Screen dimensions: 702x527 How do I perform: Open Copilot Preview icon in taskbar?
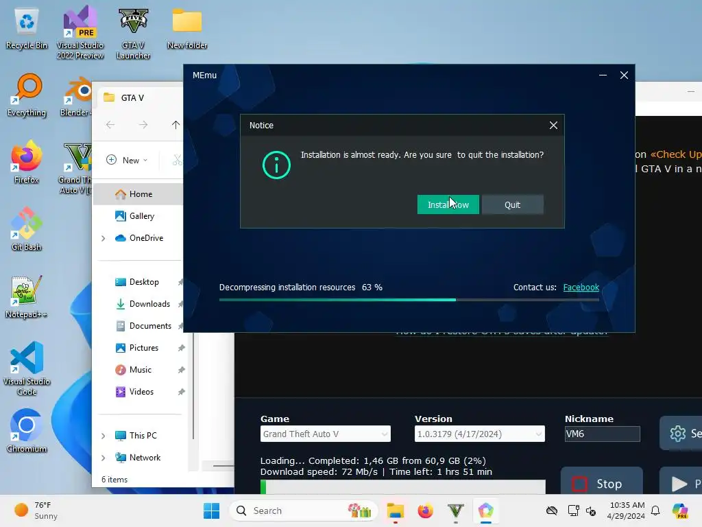pyautogui.click(x=680, y=511)
